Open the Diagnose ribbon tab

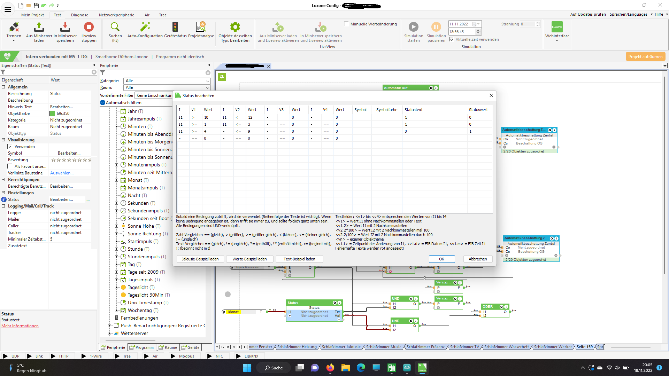click(x=79, y=15)
